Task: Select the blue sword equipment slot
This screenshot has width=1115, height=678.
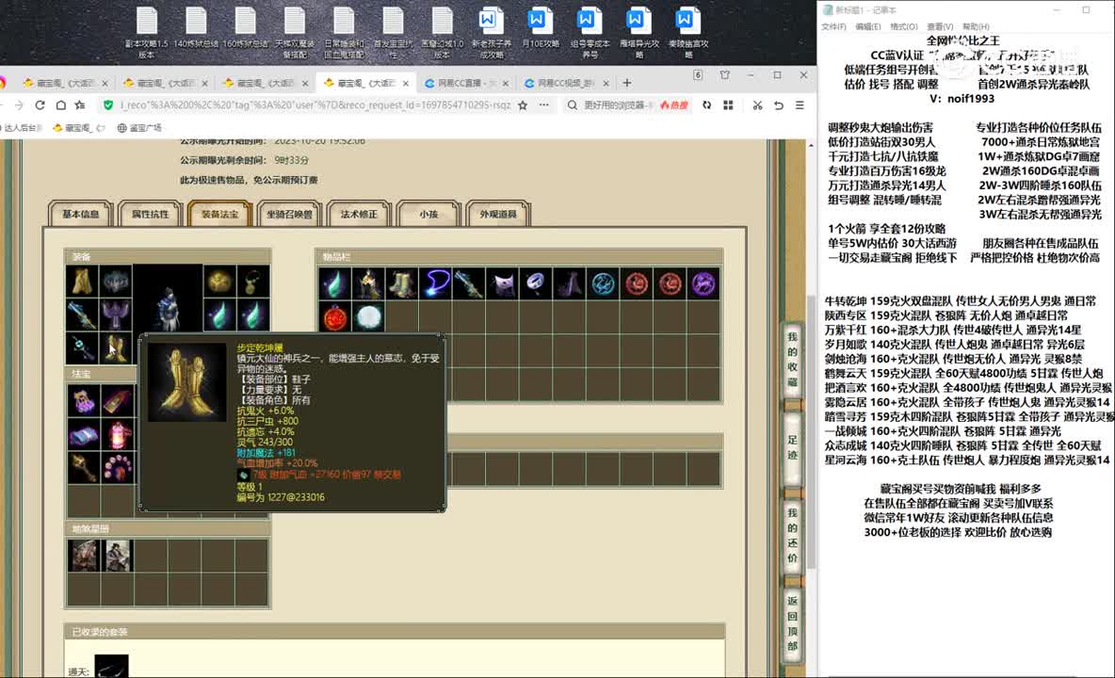Action: click(82, 315)
